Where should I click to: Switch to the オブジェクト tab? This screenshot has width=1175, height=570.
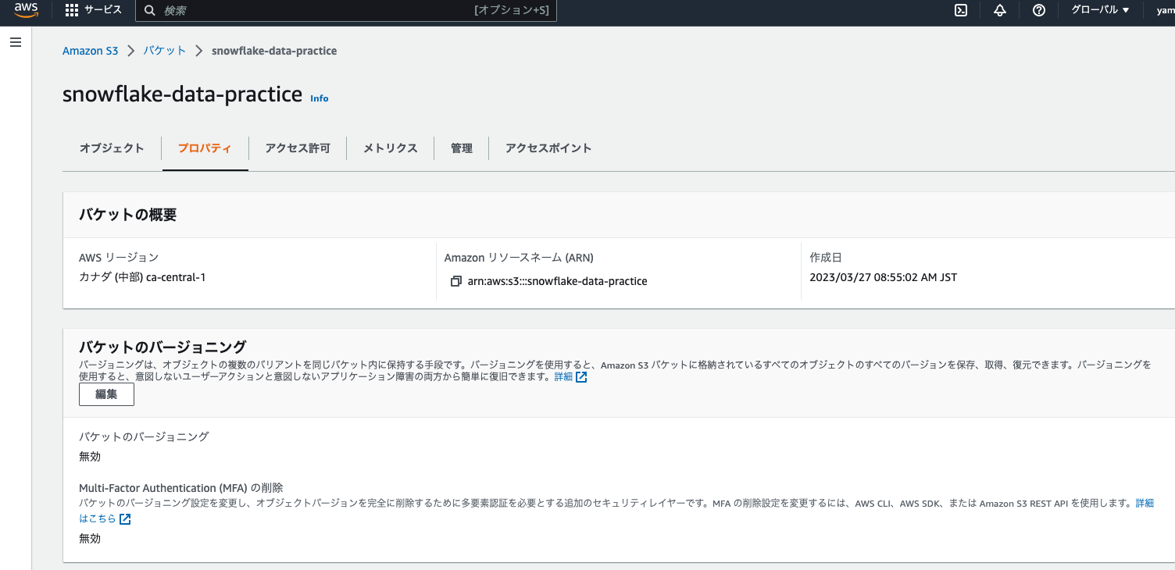pyautogui.click(x=112, y=148)
